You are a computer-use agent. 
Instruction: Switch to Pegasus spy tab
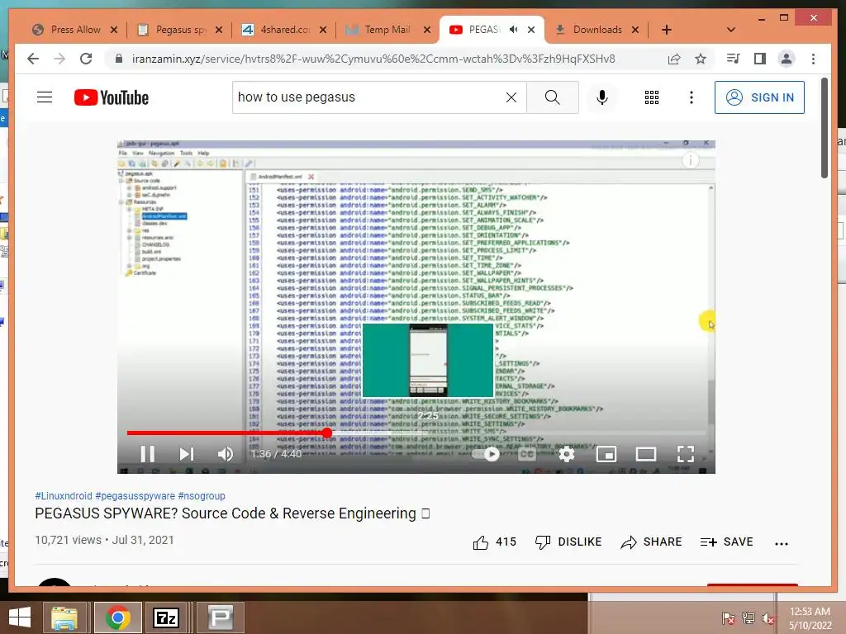click(x=179, y=30)
